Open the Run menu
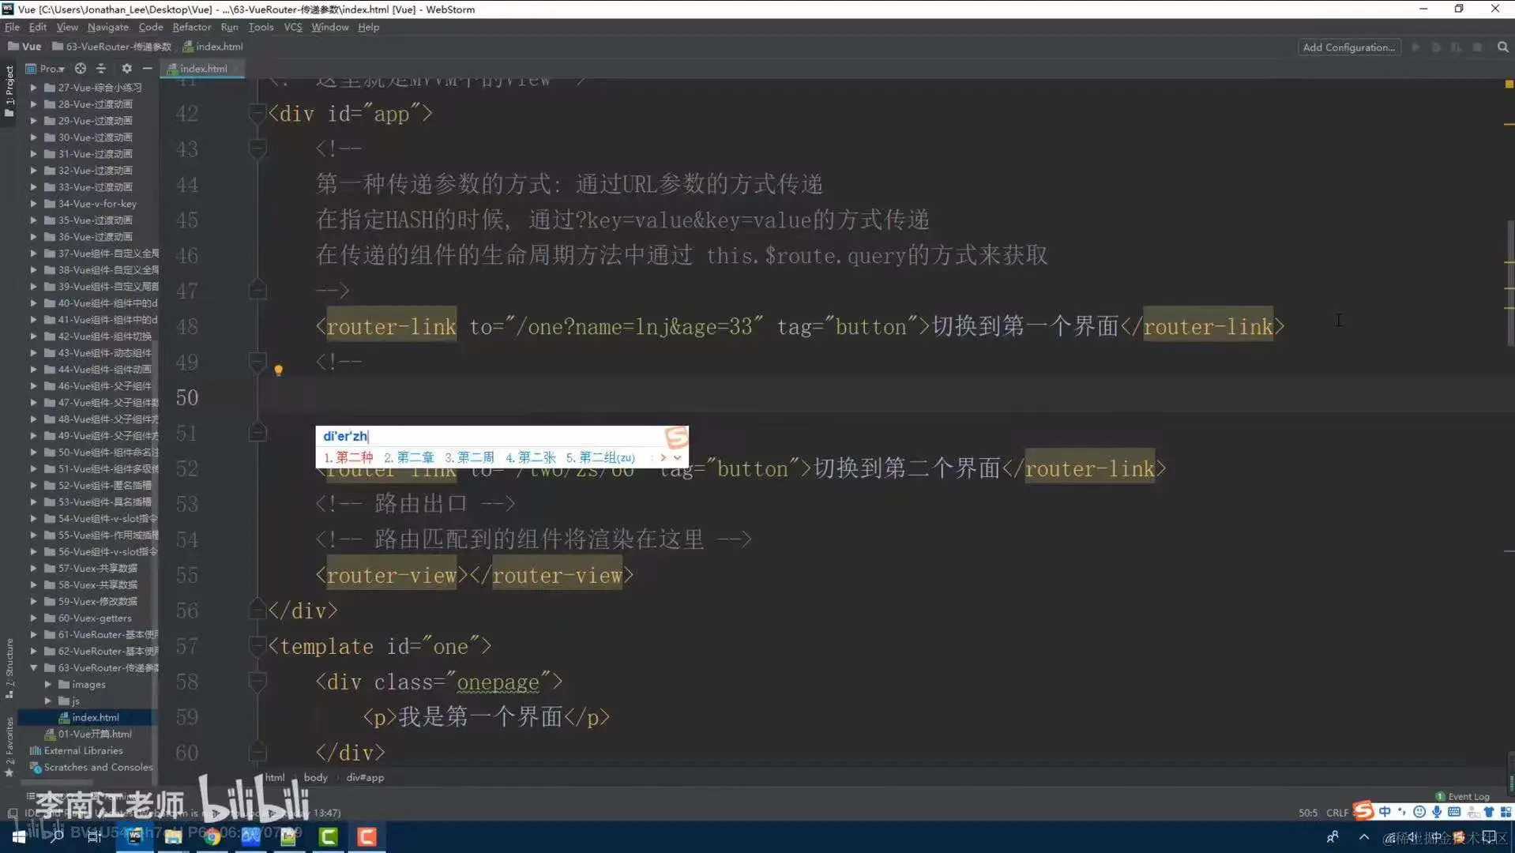Viewport: 1515px width, 853px height. pyautogui.click(x=229, y=26)
